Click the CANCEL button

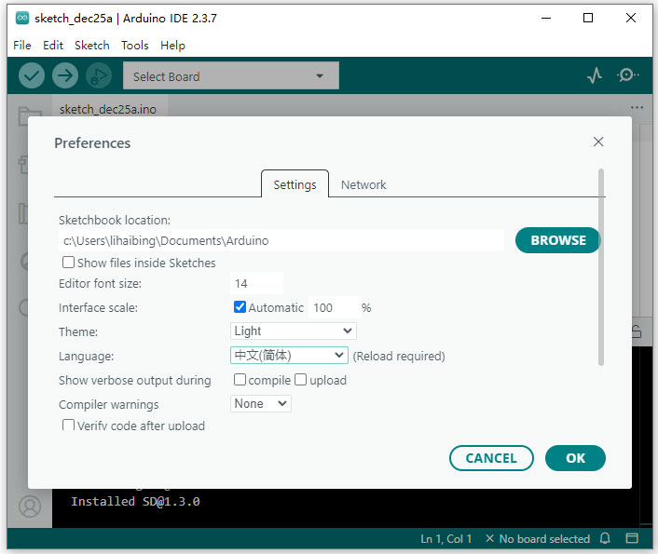[x=491, y=458]
